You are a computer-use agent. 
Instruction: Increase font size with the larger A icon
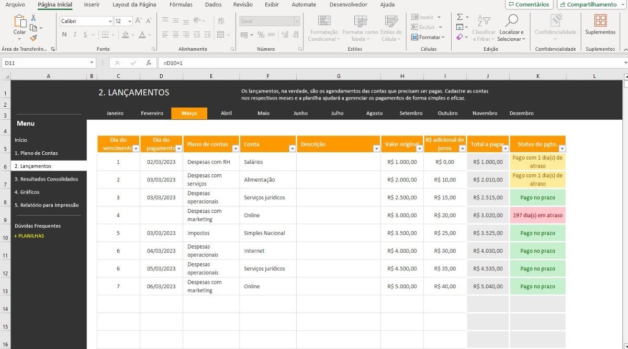(x=138, y=21)
